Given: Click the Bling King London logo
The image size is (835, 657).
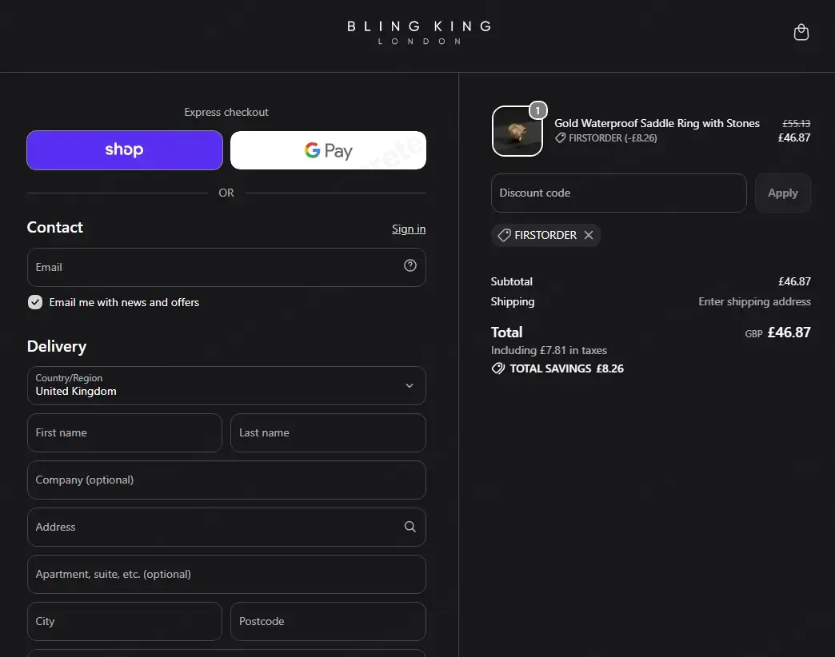Looking at the screenshot, I should pyautogui.click(x=419, y=33).
